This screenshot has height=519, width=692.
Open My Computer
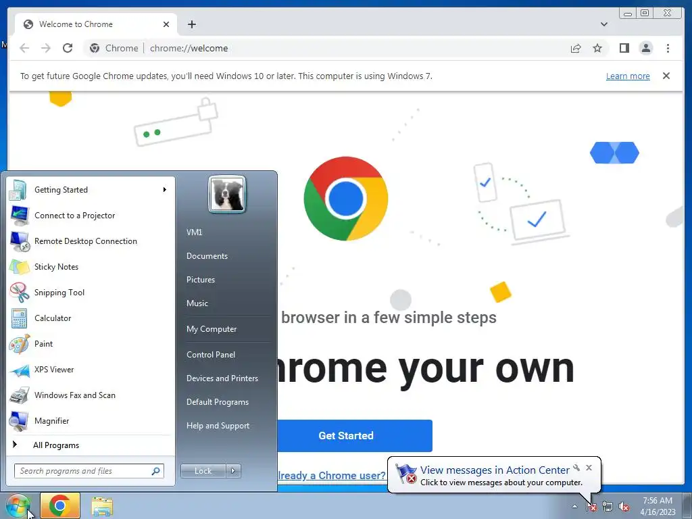click(212, 329)
